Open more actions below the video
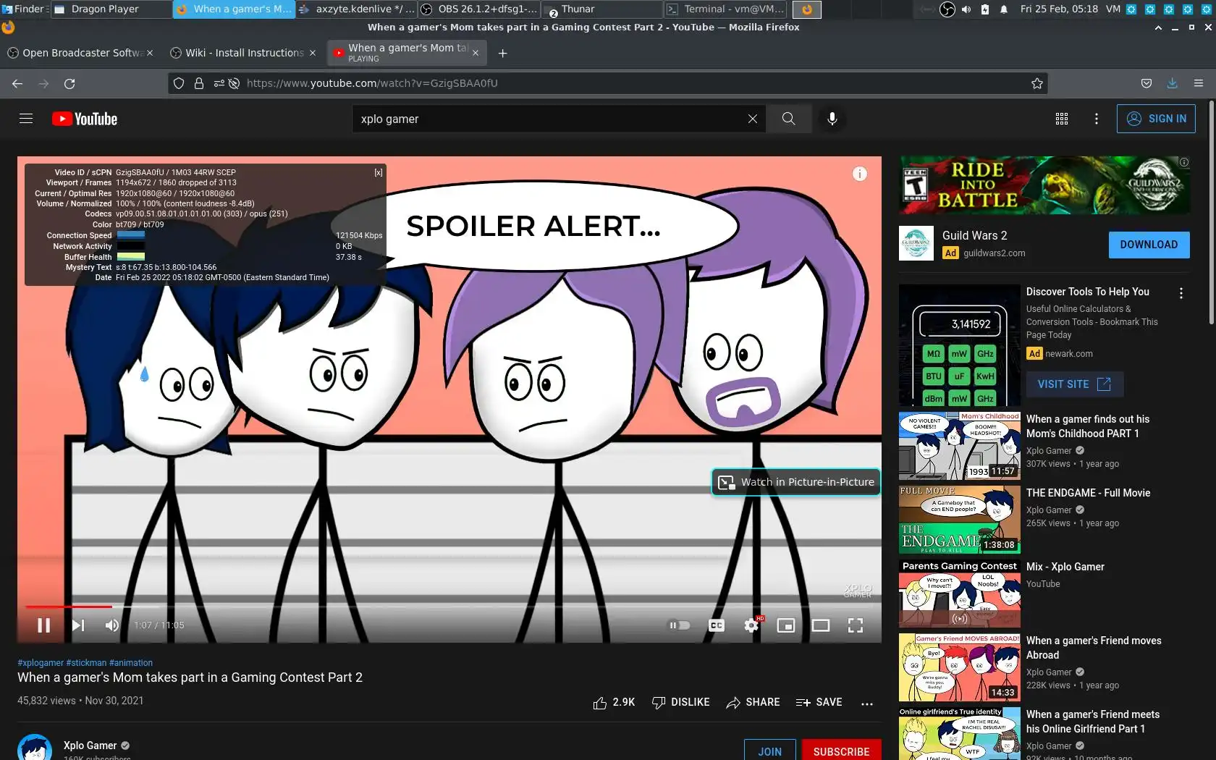This screenshot has width=1216, height=760. 867,703
